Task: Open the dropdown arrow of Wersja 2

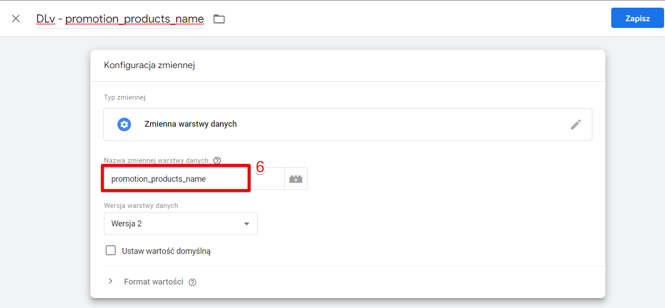Action: point(247,224)
